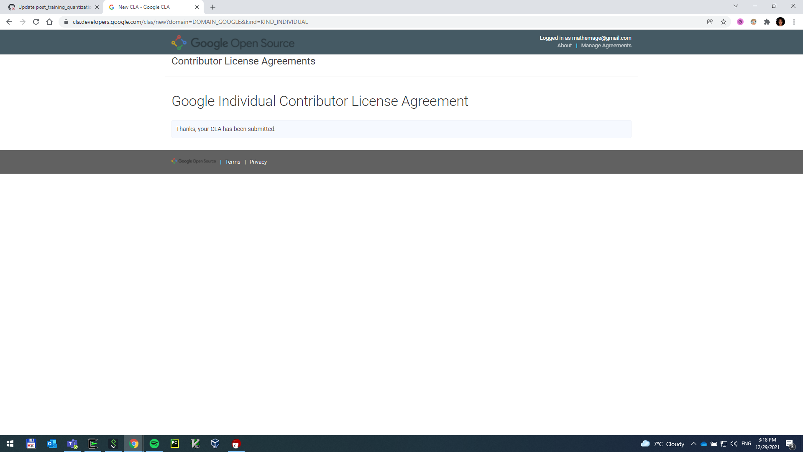Share this page using the share icon
The width and height of the screenshot is (803, 452).
click(x=710, y=22)
